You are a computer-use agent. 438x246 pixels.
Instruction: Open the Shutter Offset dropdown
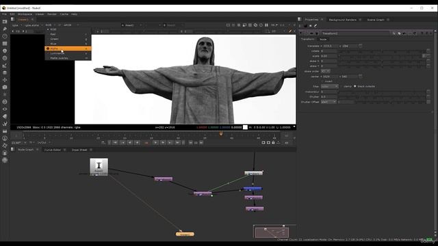tap(328, 102)
